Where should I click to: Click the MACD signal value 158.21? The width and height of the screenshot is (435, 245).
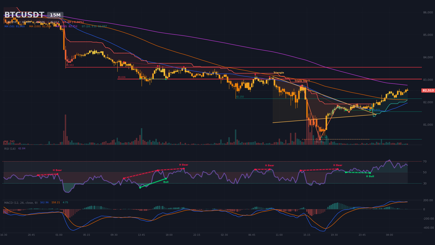click(56, 203)
